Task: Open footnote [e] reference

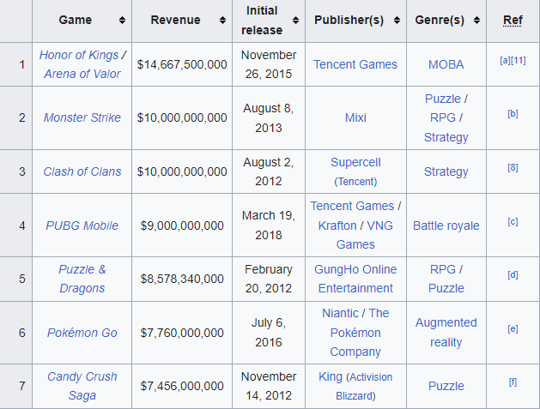Action: click(513, 329)
